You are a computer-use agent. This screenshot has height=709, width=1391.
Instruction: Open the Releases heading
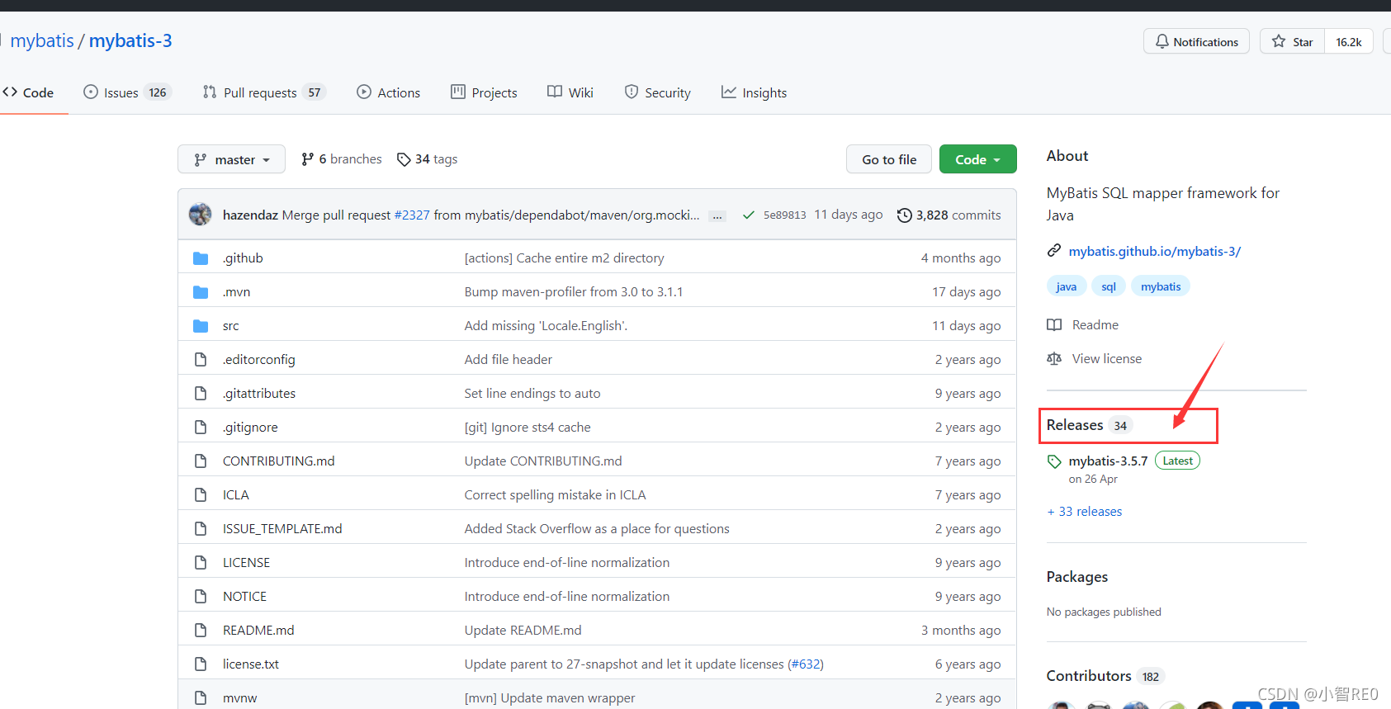(1075, 425)
